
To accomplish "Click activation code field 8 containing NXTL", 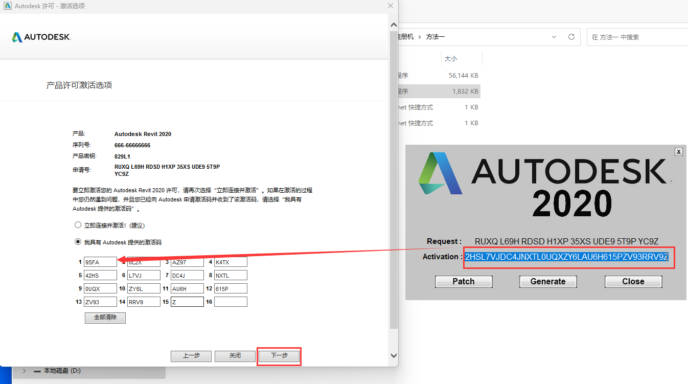I will click(231, 275).
